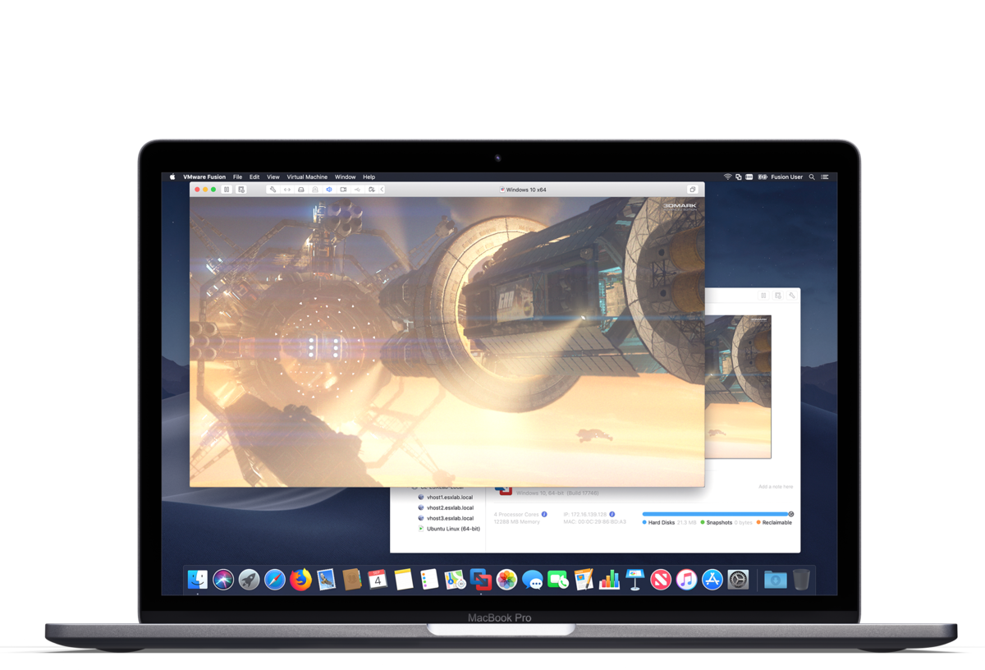Open VM settings wrench icon

click(273, 190)
